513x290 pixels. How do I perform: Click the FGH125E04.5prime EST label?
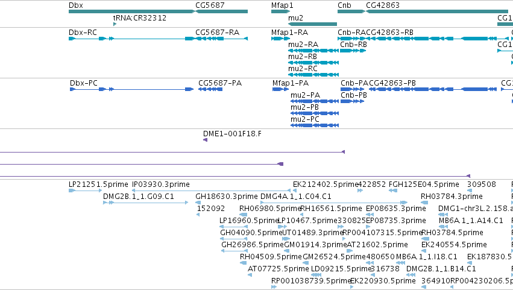tap(424, 184)
